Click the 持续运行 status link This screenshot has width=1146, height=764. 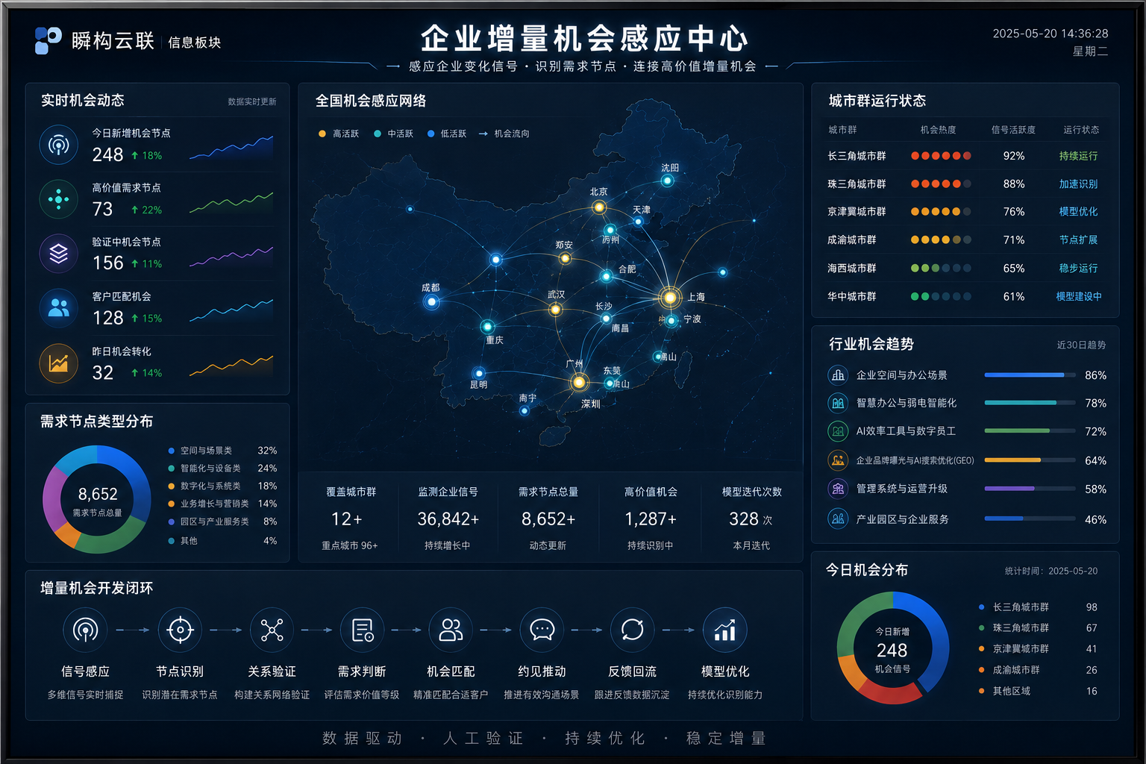click(x=1078, y=156)
